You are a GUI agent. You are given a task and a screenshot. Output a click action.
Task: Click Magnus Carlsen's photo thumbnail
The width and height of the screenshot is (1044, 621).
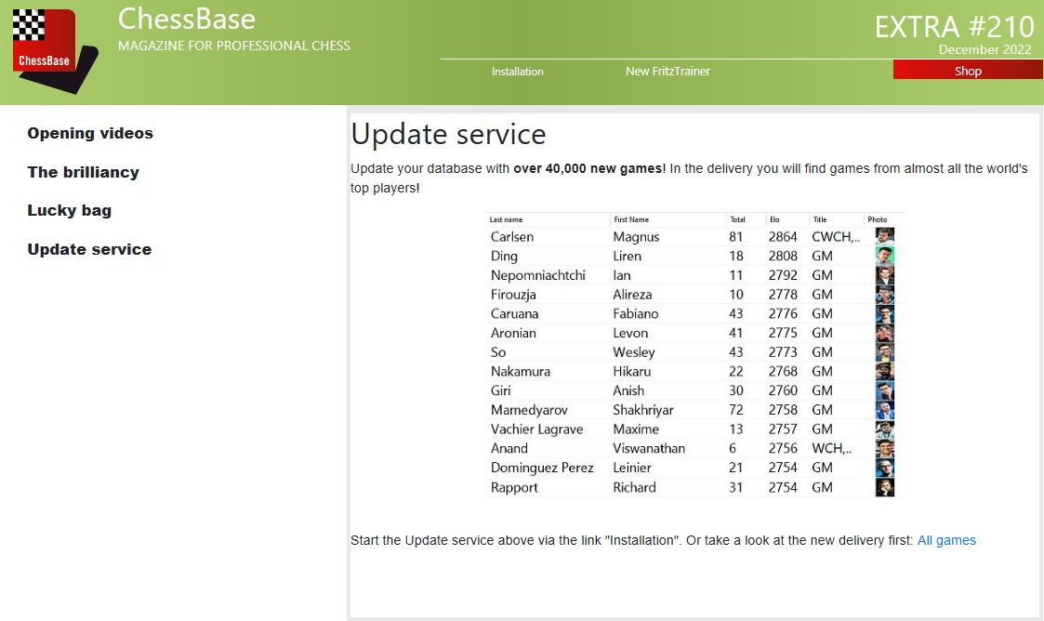[x=884, y=237]
